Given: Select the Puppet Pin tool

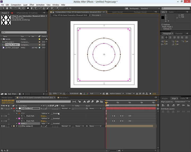Looking at the screenshot, I should coord(57,8).
